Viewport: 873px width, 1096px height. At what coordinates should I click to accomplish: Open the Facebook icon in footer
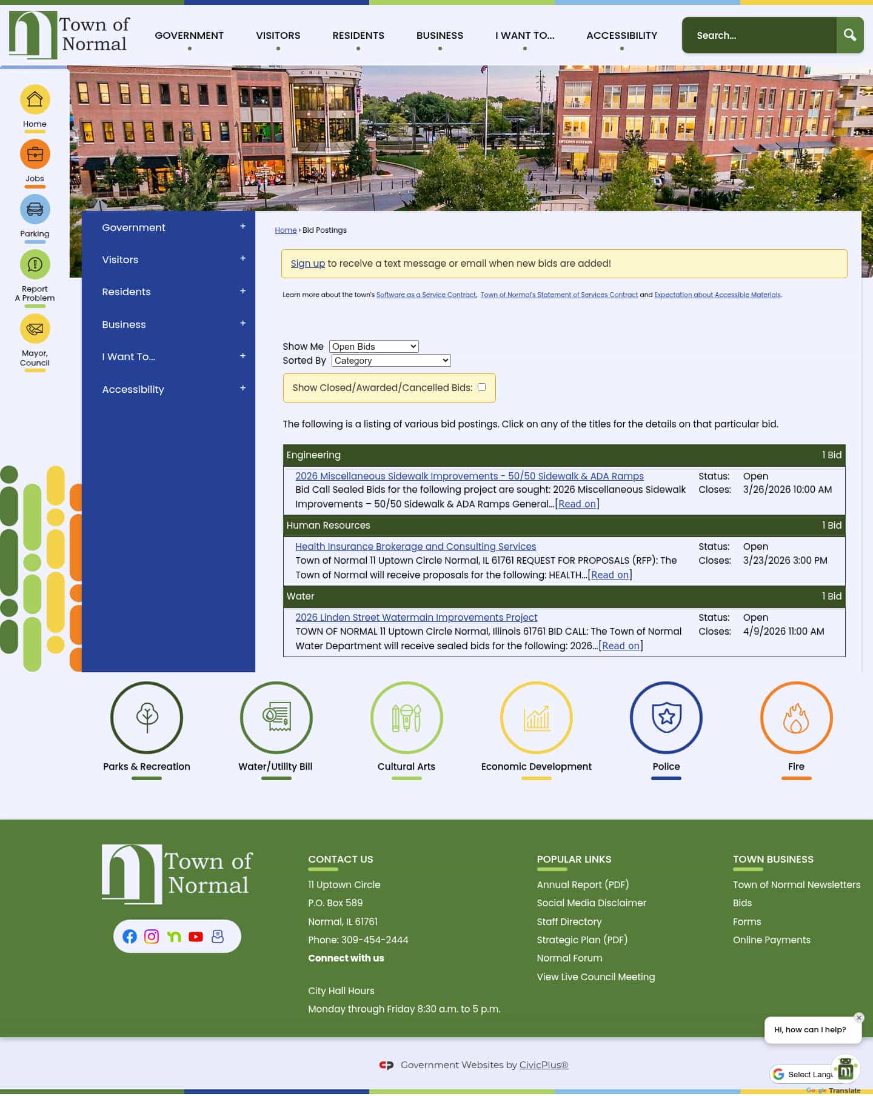pos(130,937)
